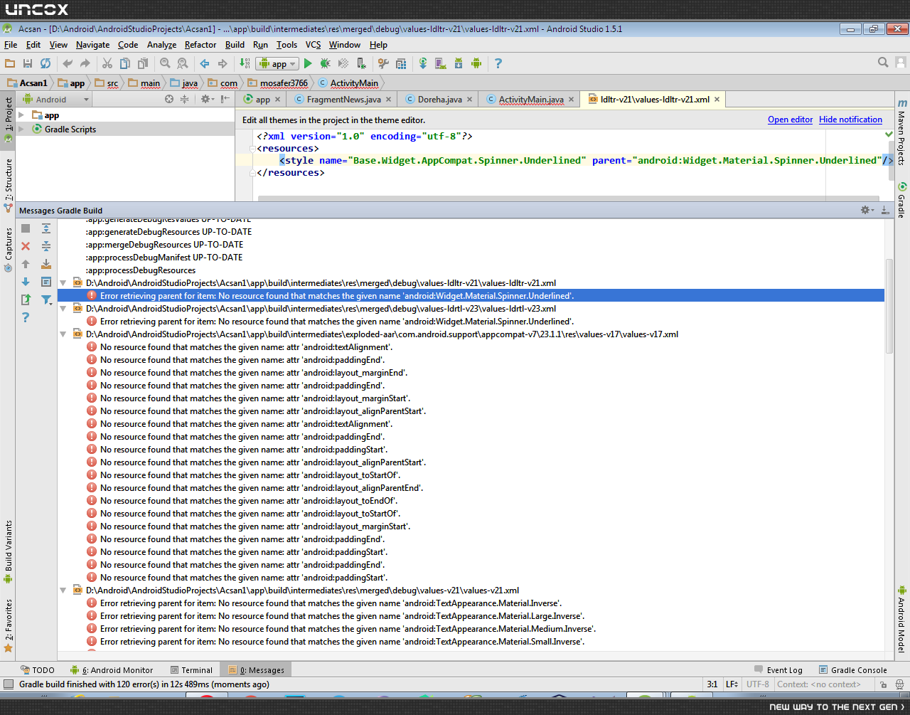
Task: Open Project Structure toolbar icon
Action: (x=401, y=63)
